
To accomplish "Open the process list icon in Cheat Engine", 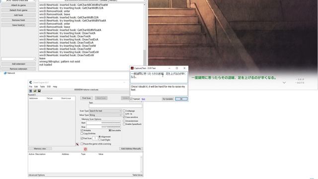I will click(x=30, y=91).
